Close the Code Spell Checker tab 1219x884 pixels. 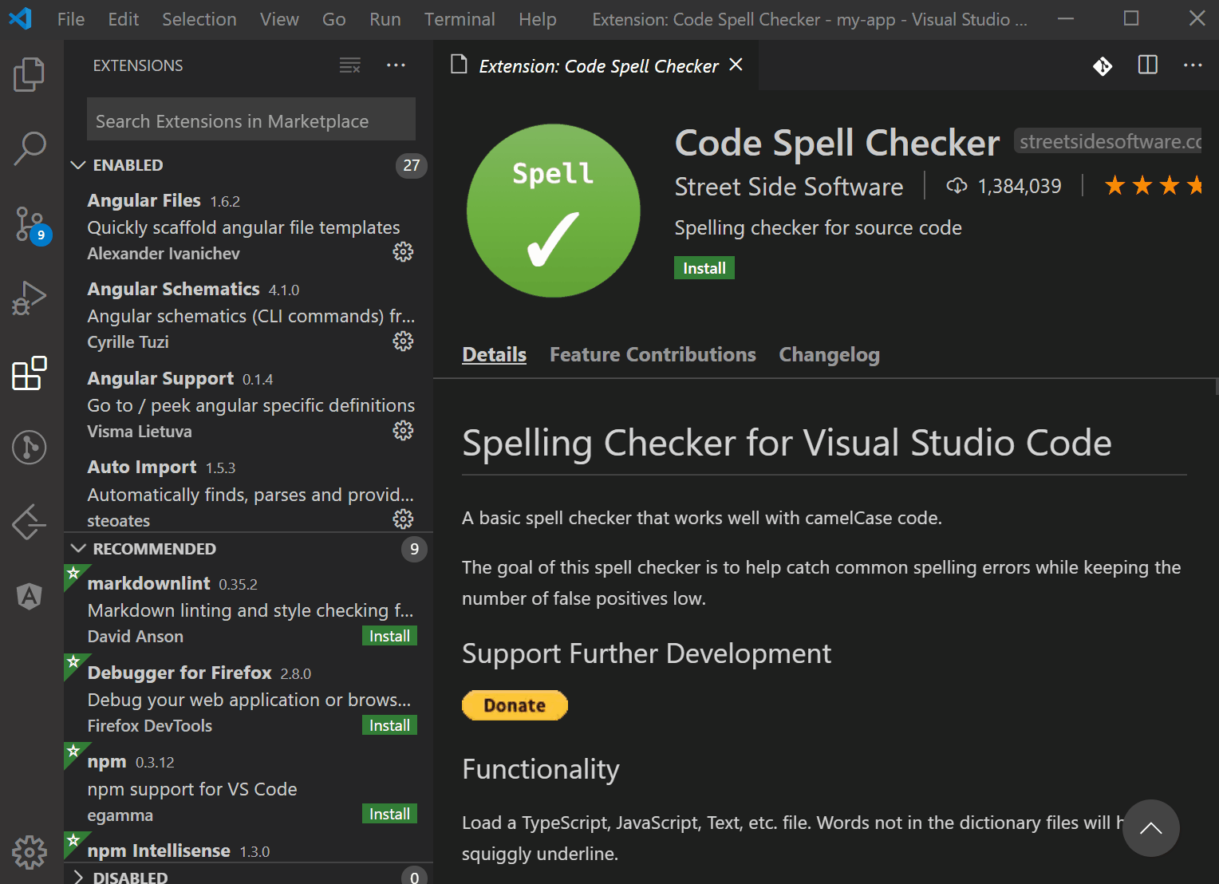(x=736, y=65)
